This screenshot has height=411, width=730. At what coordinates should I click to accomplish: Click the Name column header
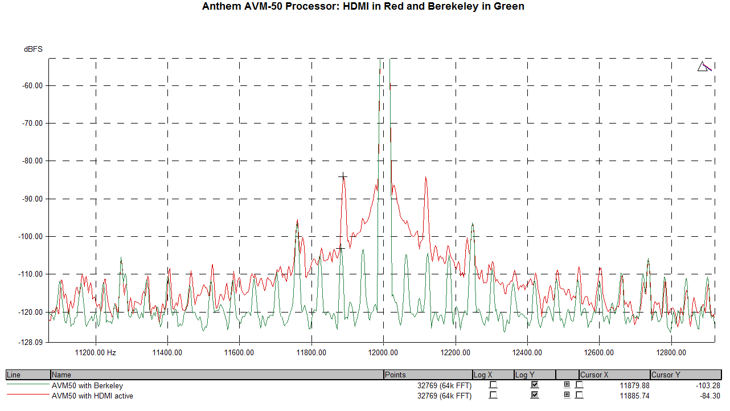coord(217,375)
